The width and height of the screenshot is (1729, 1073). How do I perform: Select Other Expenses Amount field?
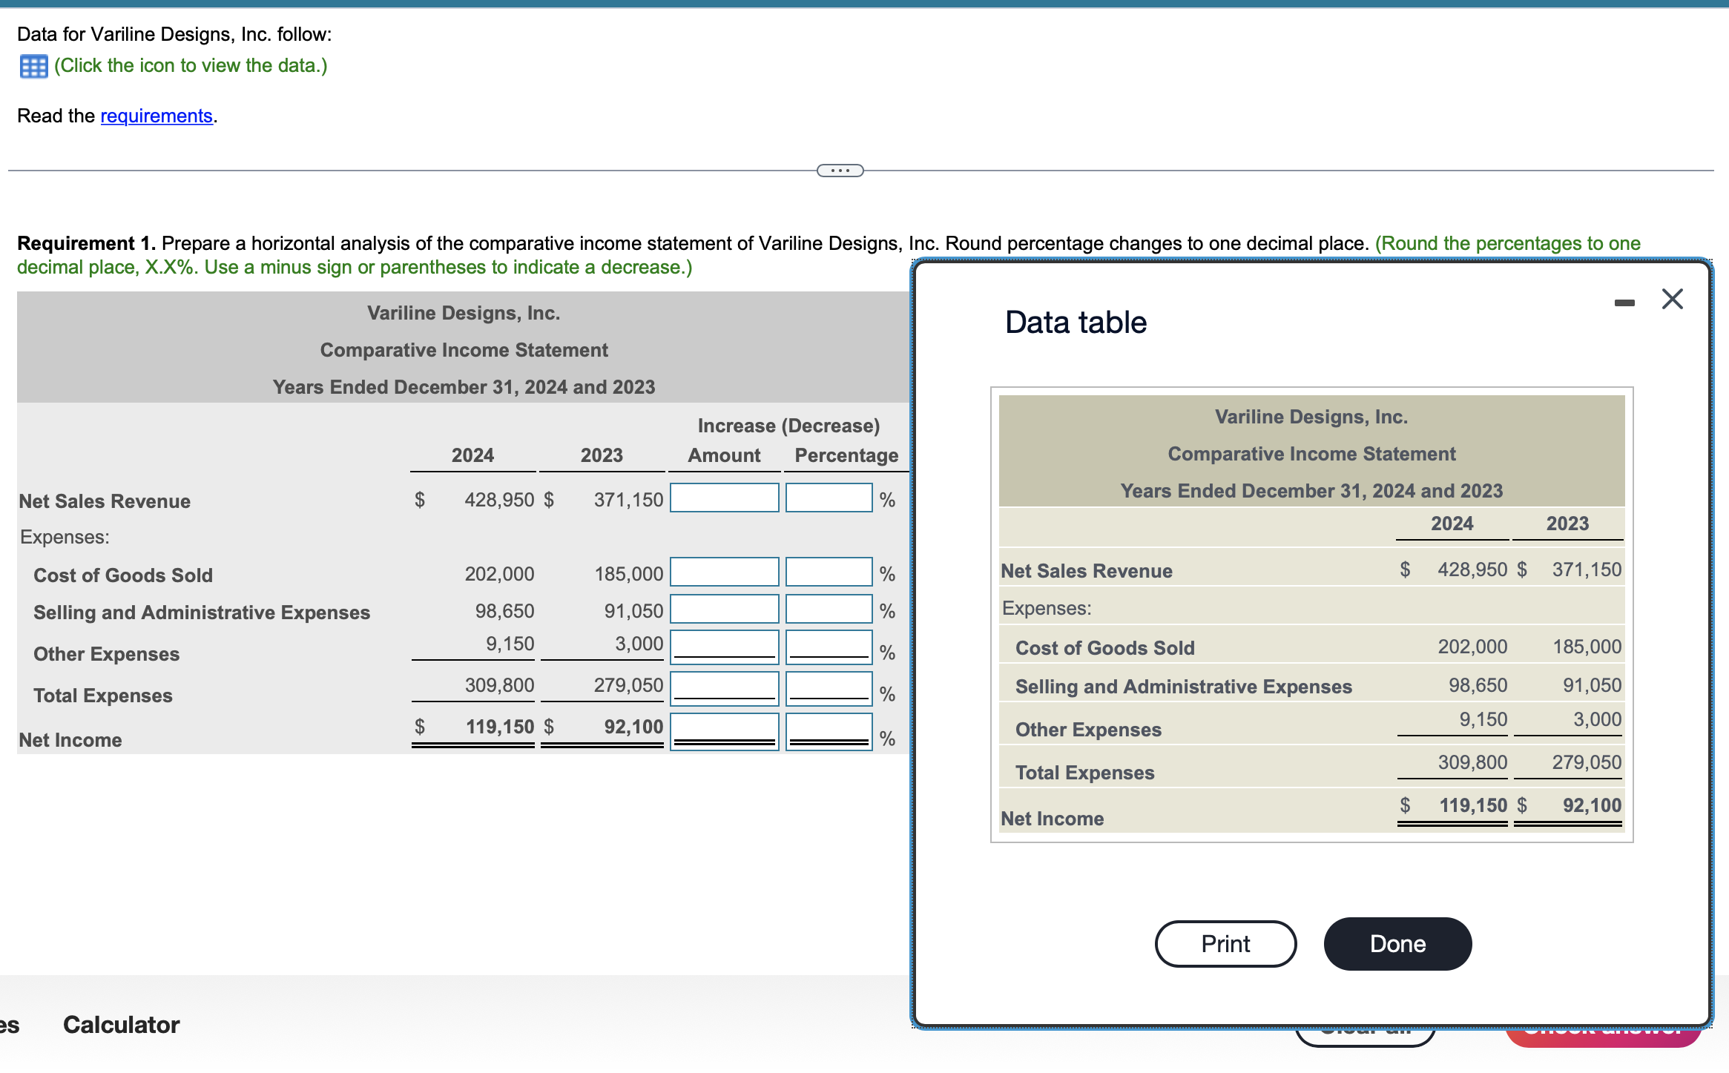tap(725, 647)
